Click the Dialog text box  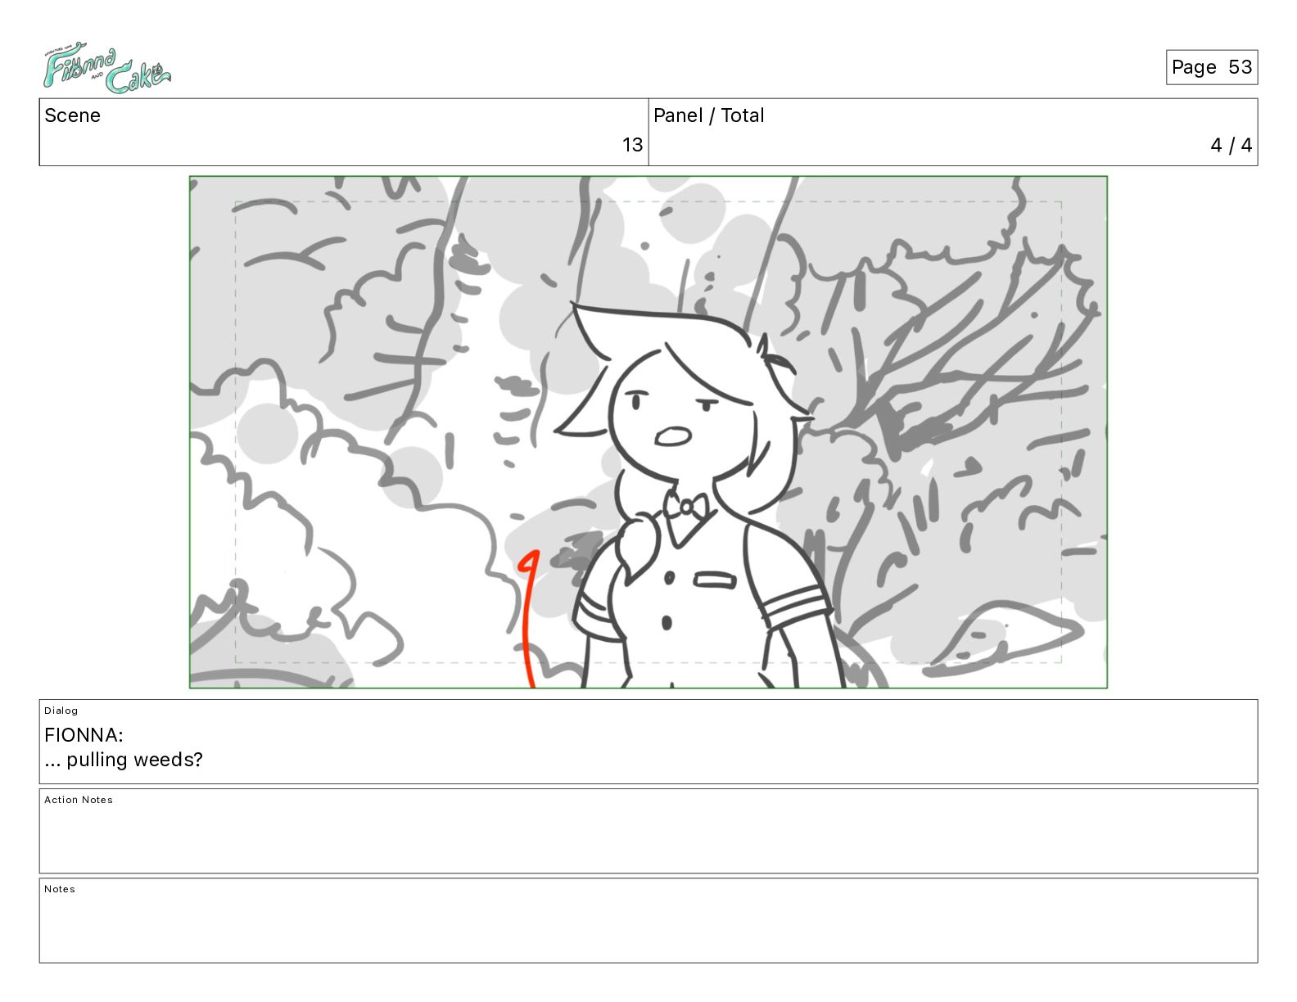648,742
